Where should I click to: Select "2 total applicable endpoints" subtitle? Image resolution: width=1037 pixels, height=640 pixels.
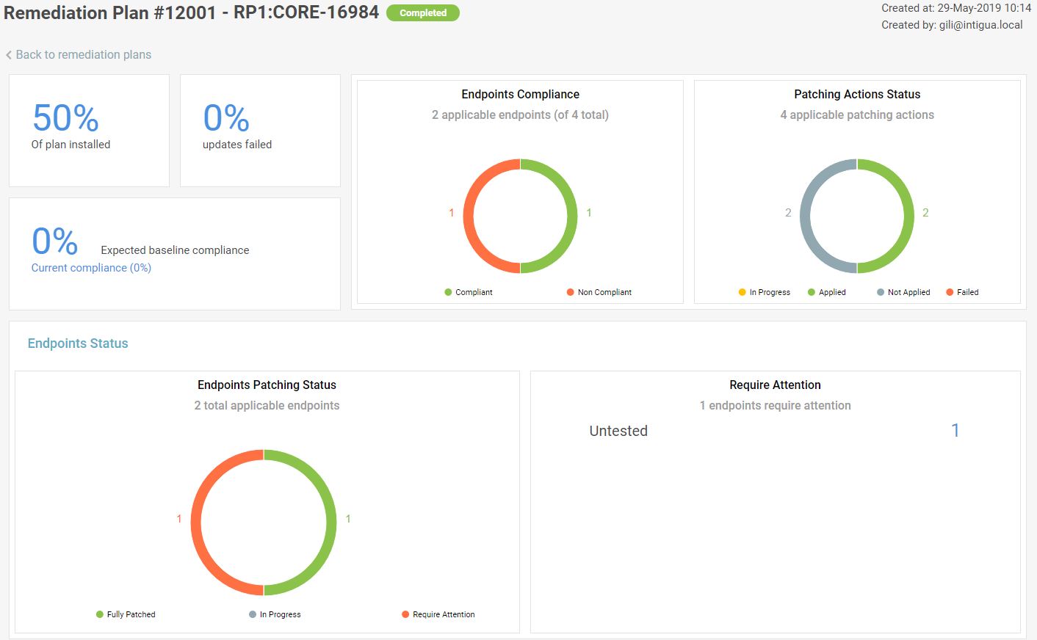coord(267,405)
